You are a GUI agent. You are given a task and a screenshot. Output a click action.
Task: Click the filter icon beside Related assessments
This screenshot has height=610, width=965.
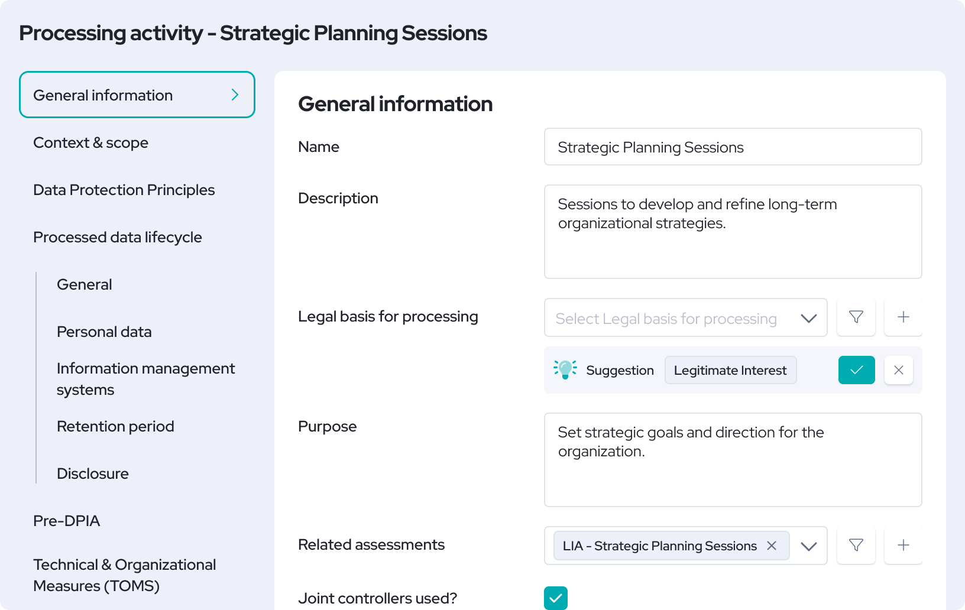coord(856,546)
